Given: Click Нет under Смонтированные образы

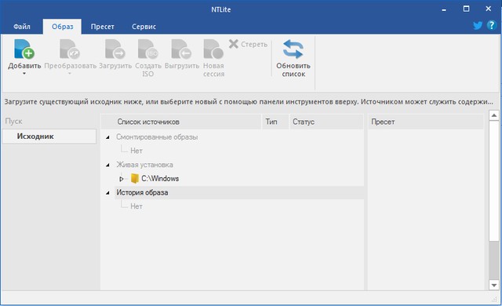Looking at the screenshot, I should click(136, 151).
